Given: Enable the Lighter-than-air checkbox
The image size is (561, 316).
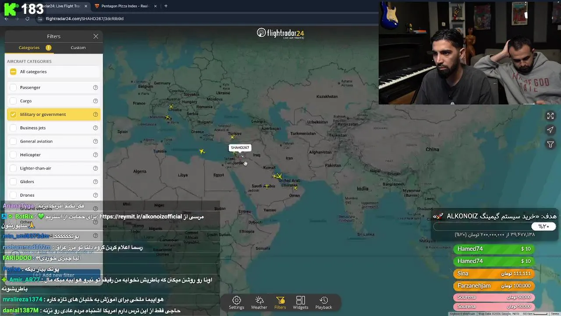Looking at the screenshot, I should point(13,168).
